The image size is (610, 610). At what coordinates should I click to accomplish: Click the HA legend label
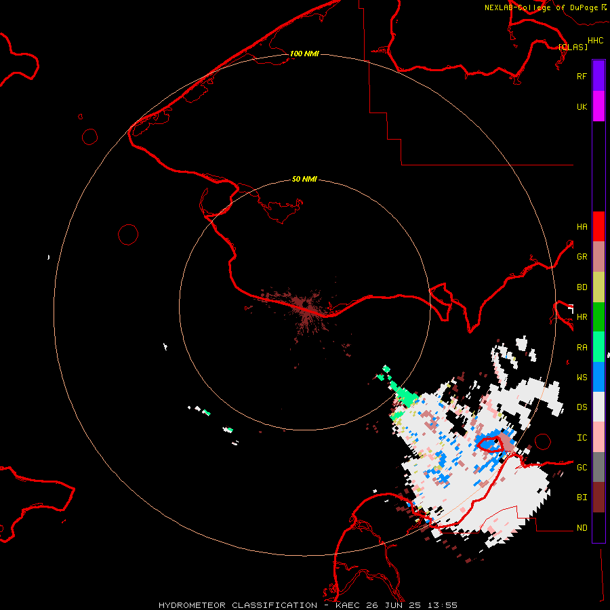[x=582, y=226]
